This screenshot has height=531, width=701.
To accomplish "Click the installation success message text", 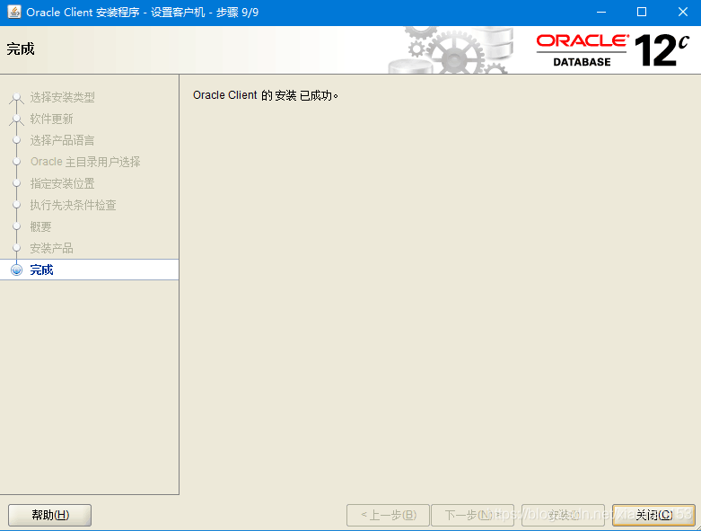I will (x=266, y=95).
